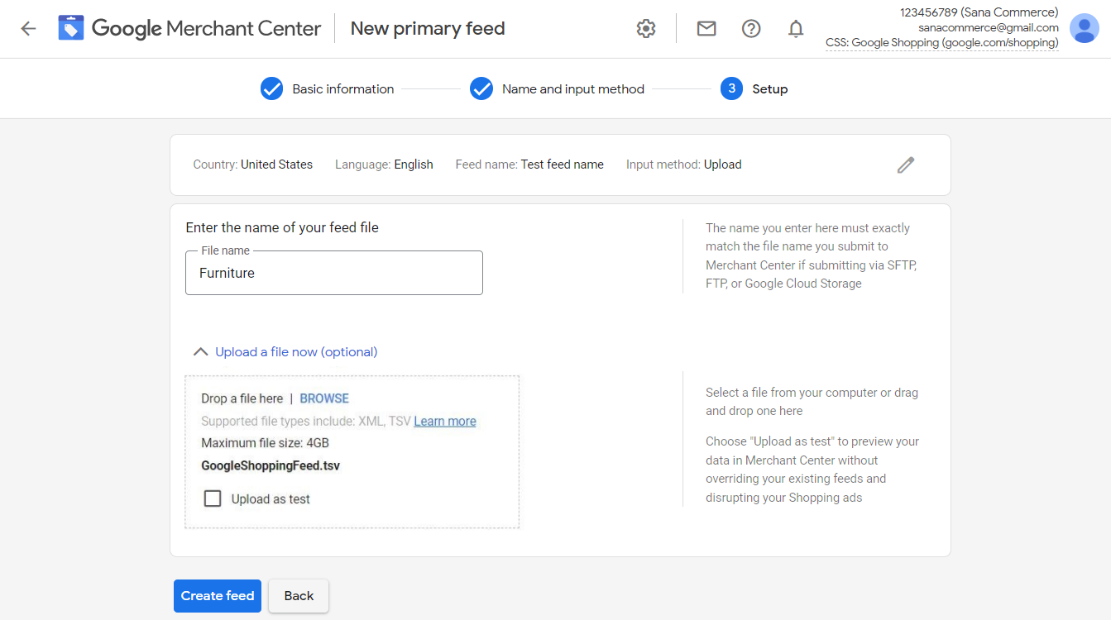
Task: Click the user account avatar
Action: click(1085, 28)
